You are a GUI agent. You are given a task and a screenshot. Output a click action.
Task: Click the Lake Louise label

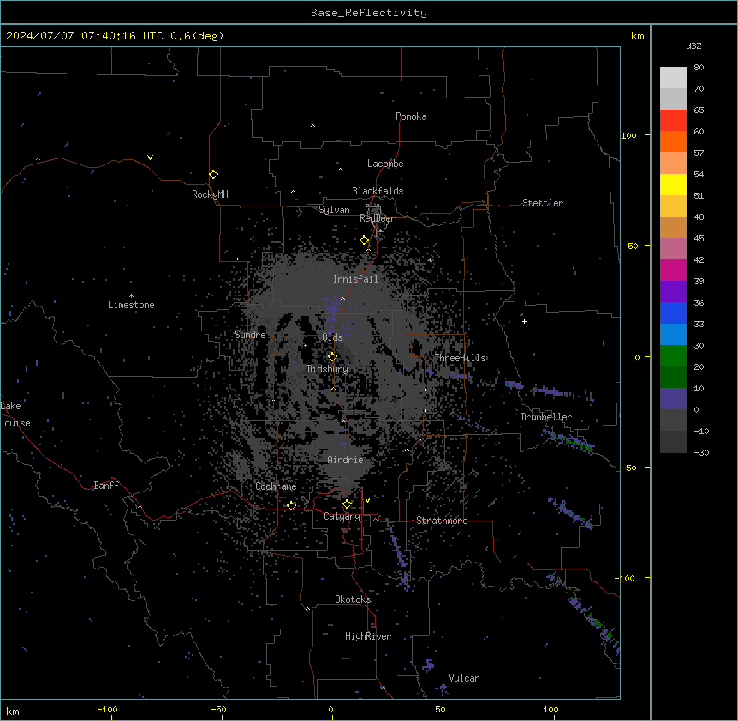point(15,414)
